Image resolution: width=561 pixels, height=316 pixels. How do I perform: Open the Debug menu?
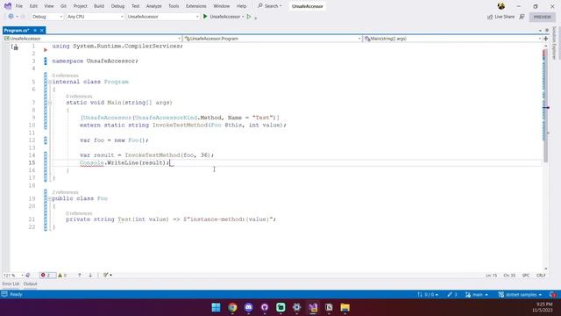[117, 6]
